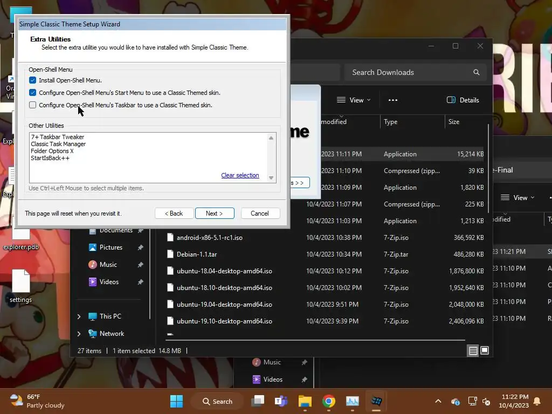
Task: Click file icon next to Debian-1.1.tar
Action: [170, 254]
